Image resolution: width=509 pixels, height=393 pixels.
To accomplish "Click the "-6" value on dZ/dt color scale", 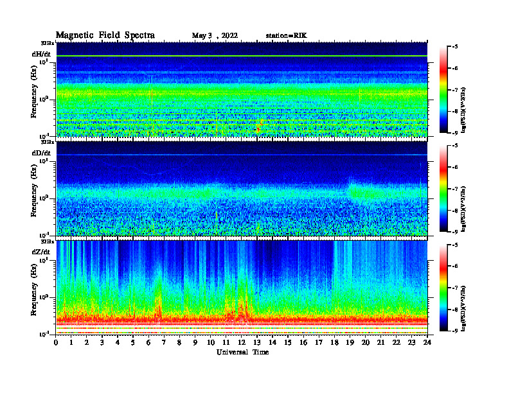I will point(455,266).
